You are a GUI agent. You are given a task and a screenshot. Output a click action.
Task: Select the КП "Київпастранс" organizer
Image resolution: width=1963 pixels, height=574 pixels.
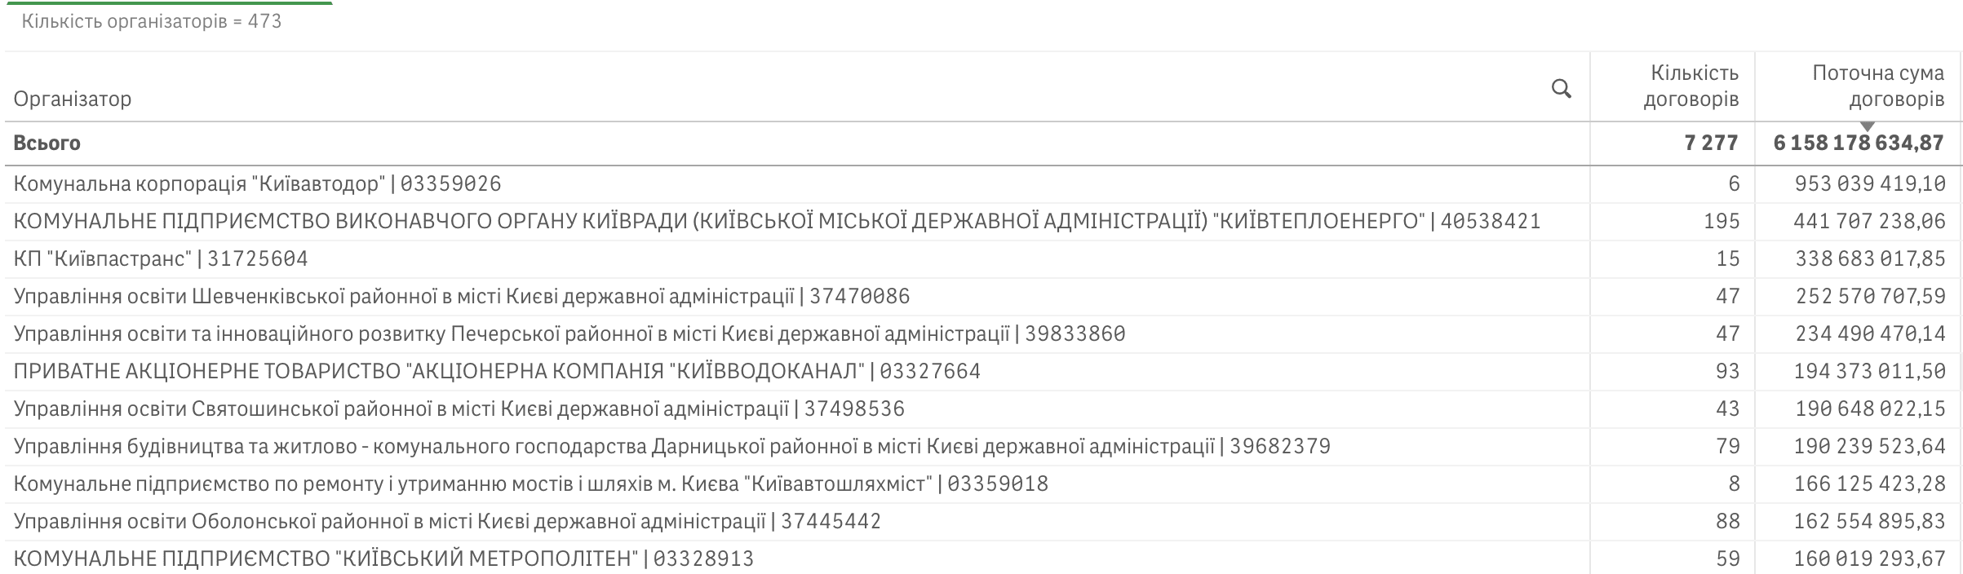pos(161,259)
